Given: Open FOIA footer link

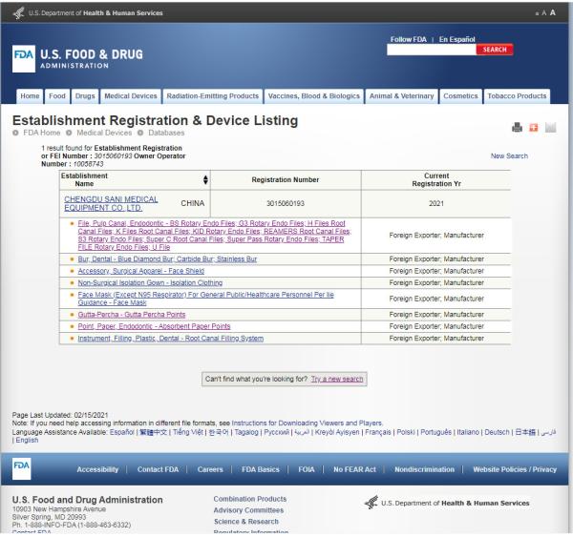Looking at the screenshot, I should pos(307,469).
